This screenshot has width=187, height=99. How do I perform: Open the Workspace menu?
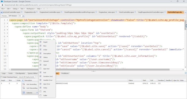pos(31,9)
